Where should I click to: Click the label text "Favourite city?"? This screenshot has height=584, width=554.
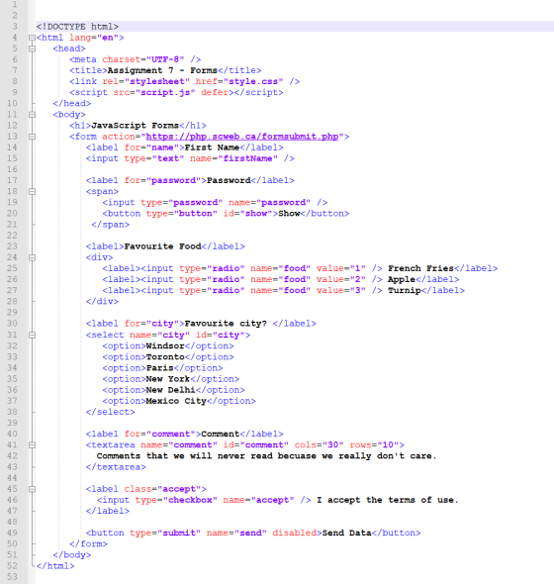pyautogui.click(x=226, y=324)
